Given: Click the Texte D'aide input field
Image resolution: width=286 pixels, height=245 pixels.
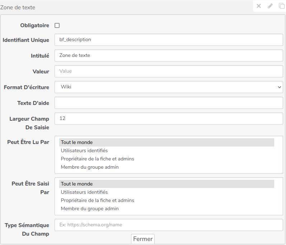Looking at the screenshot, I should coord(169,103).
